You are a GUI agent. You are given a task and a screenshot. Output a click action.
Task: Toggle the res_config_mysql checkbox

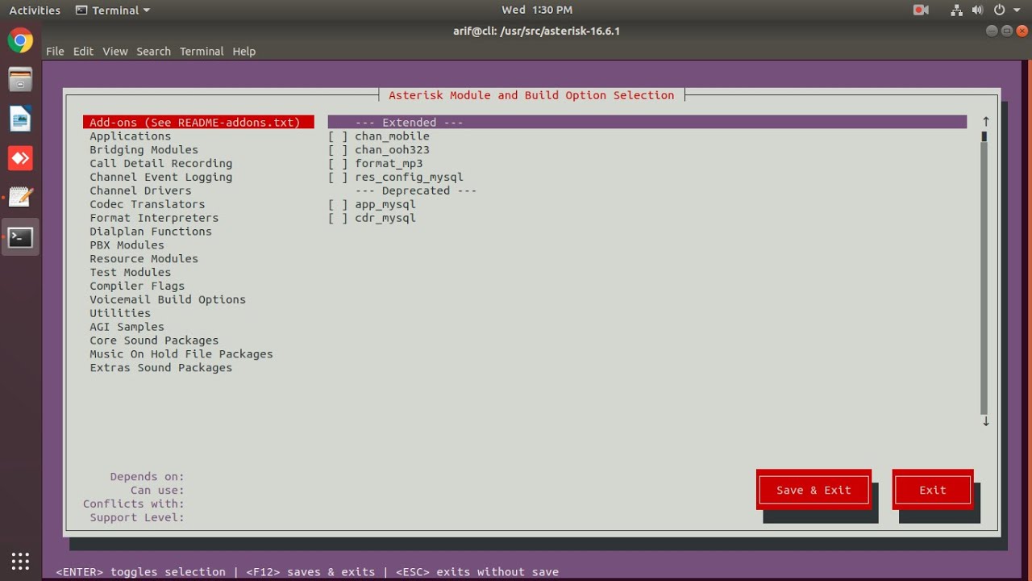coord(338,178)
